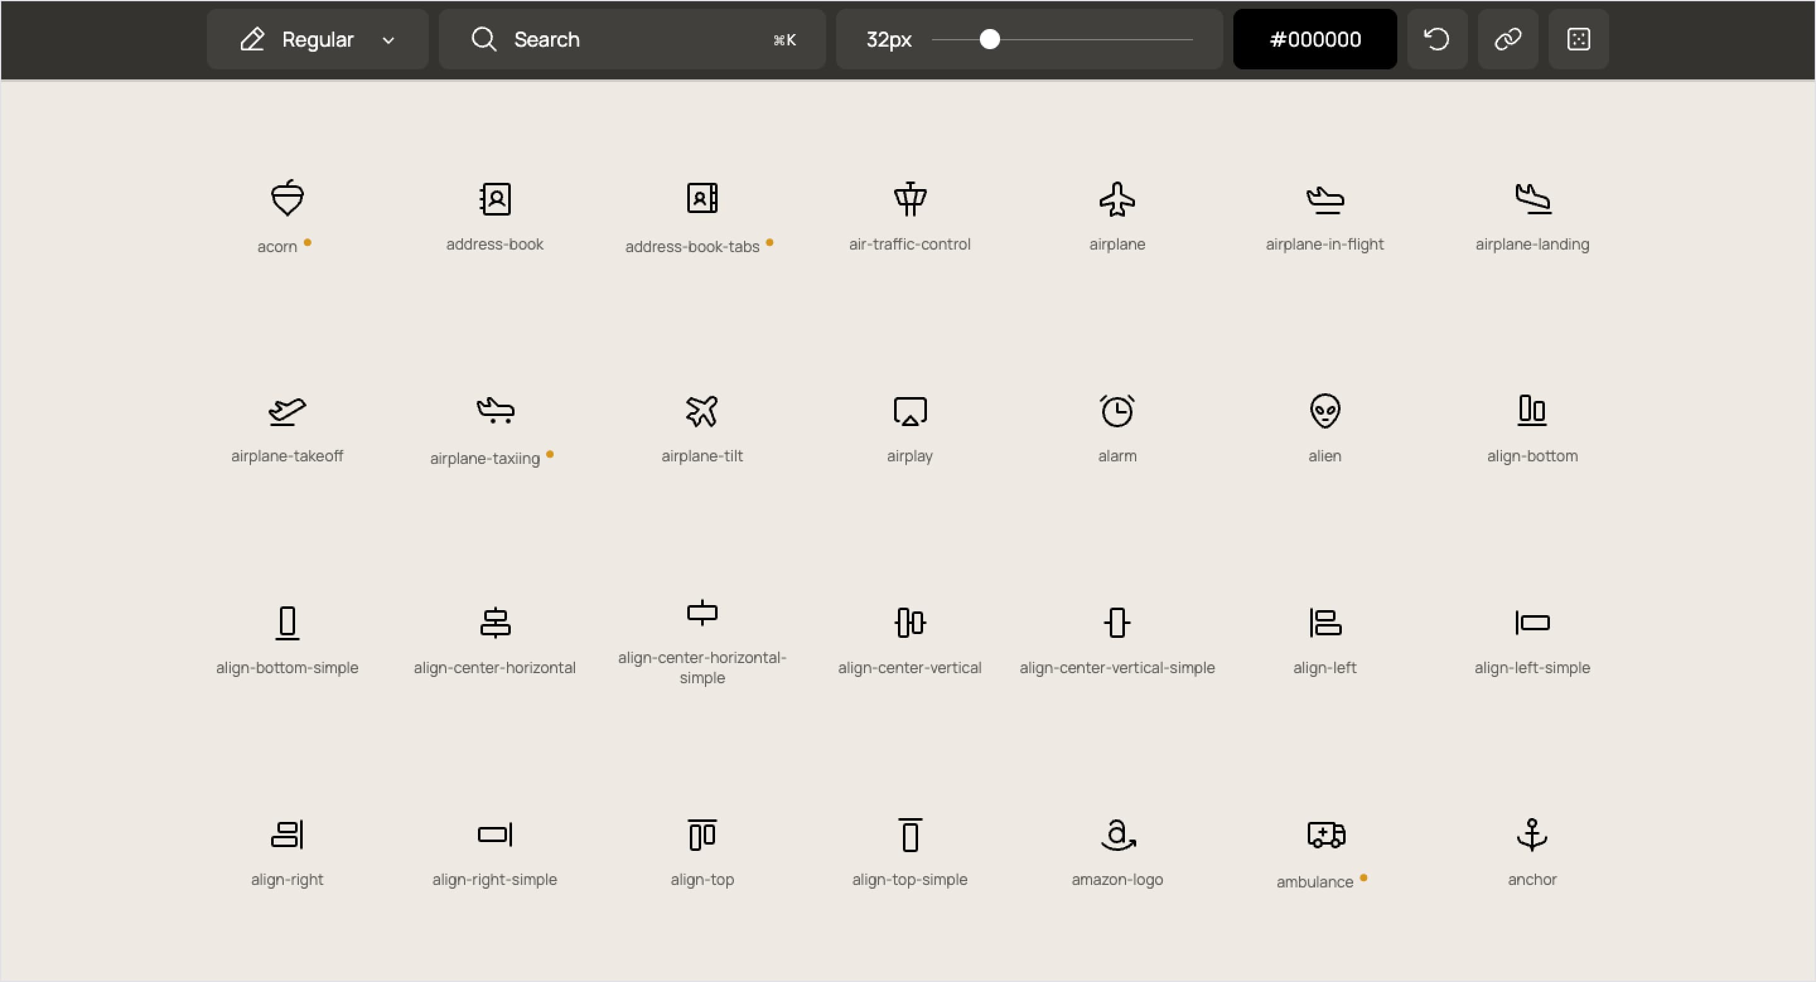
Task: Click the icon size slider handle
Action: 990,40
